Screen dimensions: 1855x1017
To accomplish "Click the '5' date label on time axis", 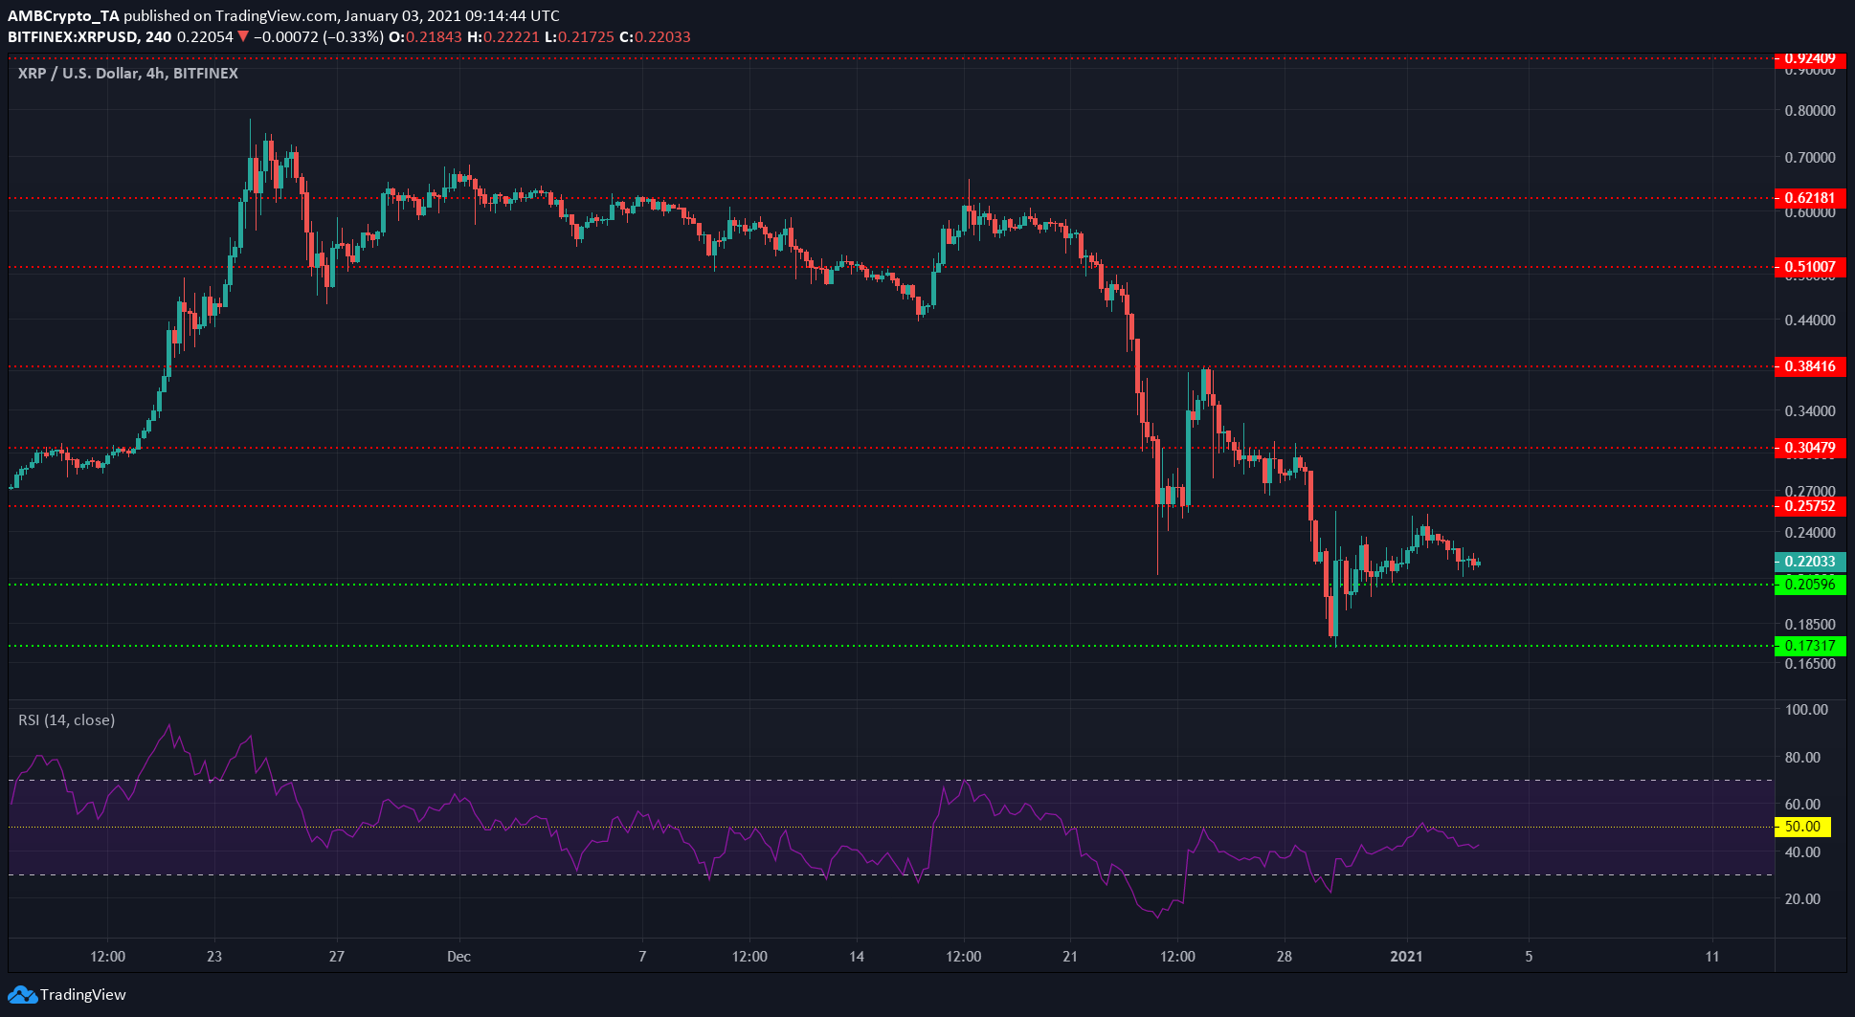I will pyautogui.click(x=1529, y=957).
